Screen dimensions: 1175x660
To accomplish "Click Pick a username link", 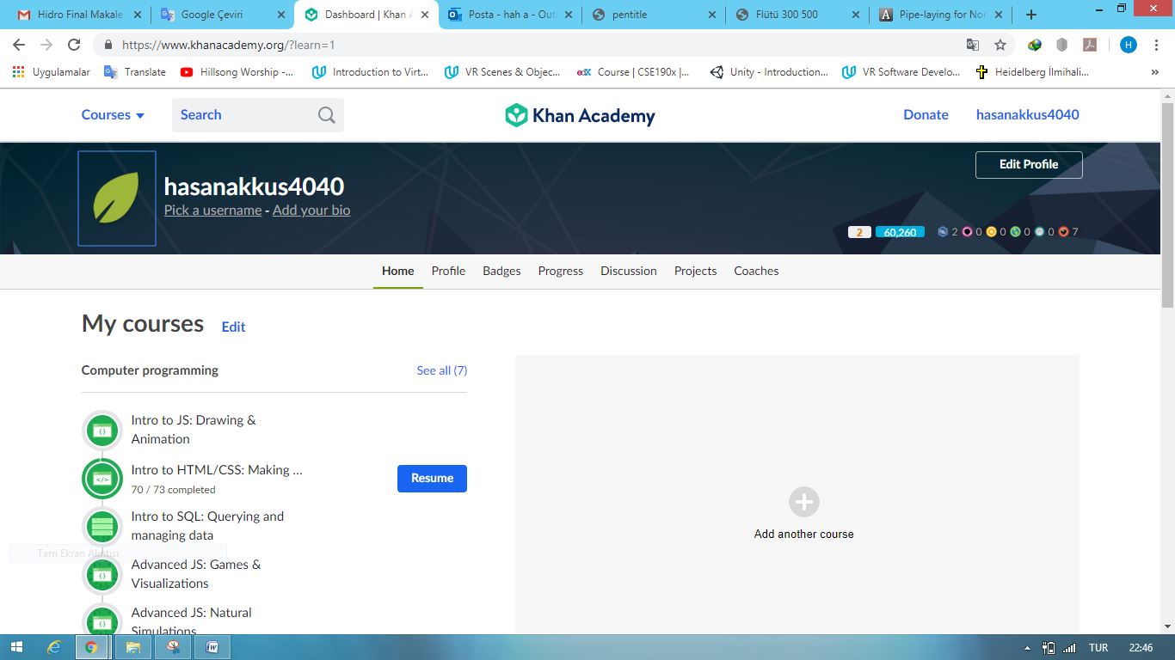I will coord(213,211).
